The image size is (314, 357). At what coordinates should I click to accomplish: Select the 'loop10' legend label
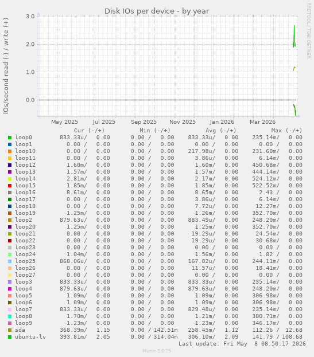click(25, 151)
